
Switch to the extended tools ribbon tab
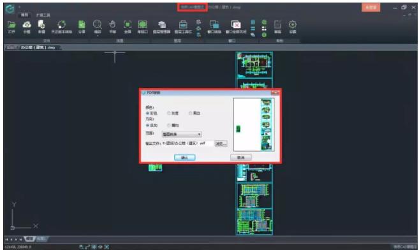pos(43,15)
